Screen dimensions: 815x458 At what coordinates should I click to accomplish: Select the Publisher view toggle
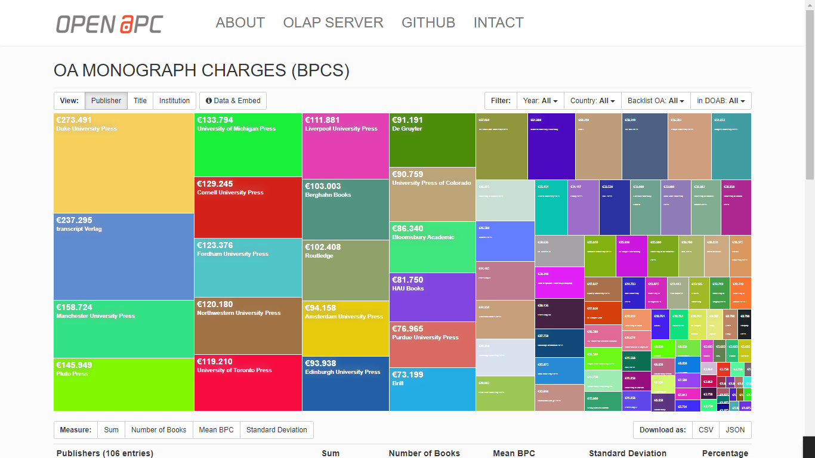click(x=106, y=101)
